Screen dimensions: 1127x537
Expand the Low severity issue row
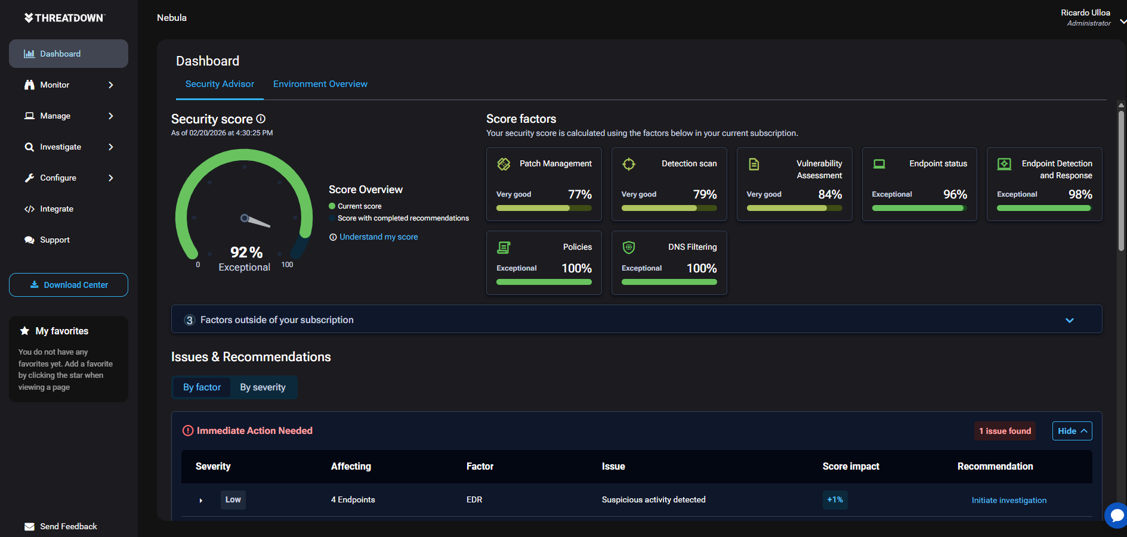[x=201, y=501]
